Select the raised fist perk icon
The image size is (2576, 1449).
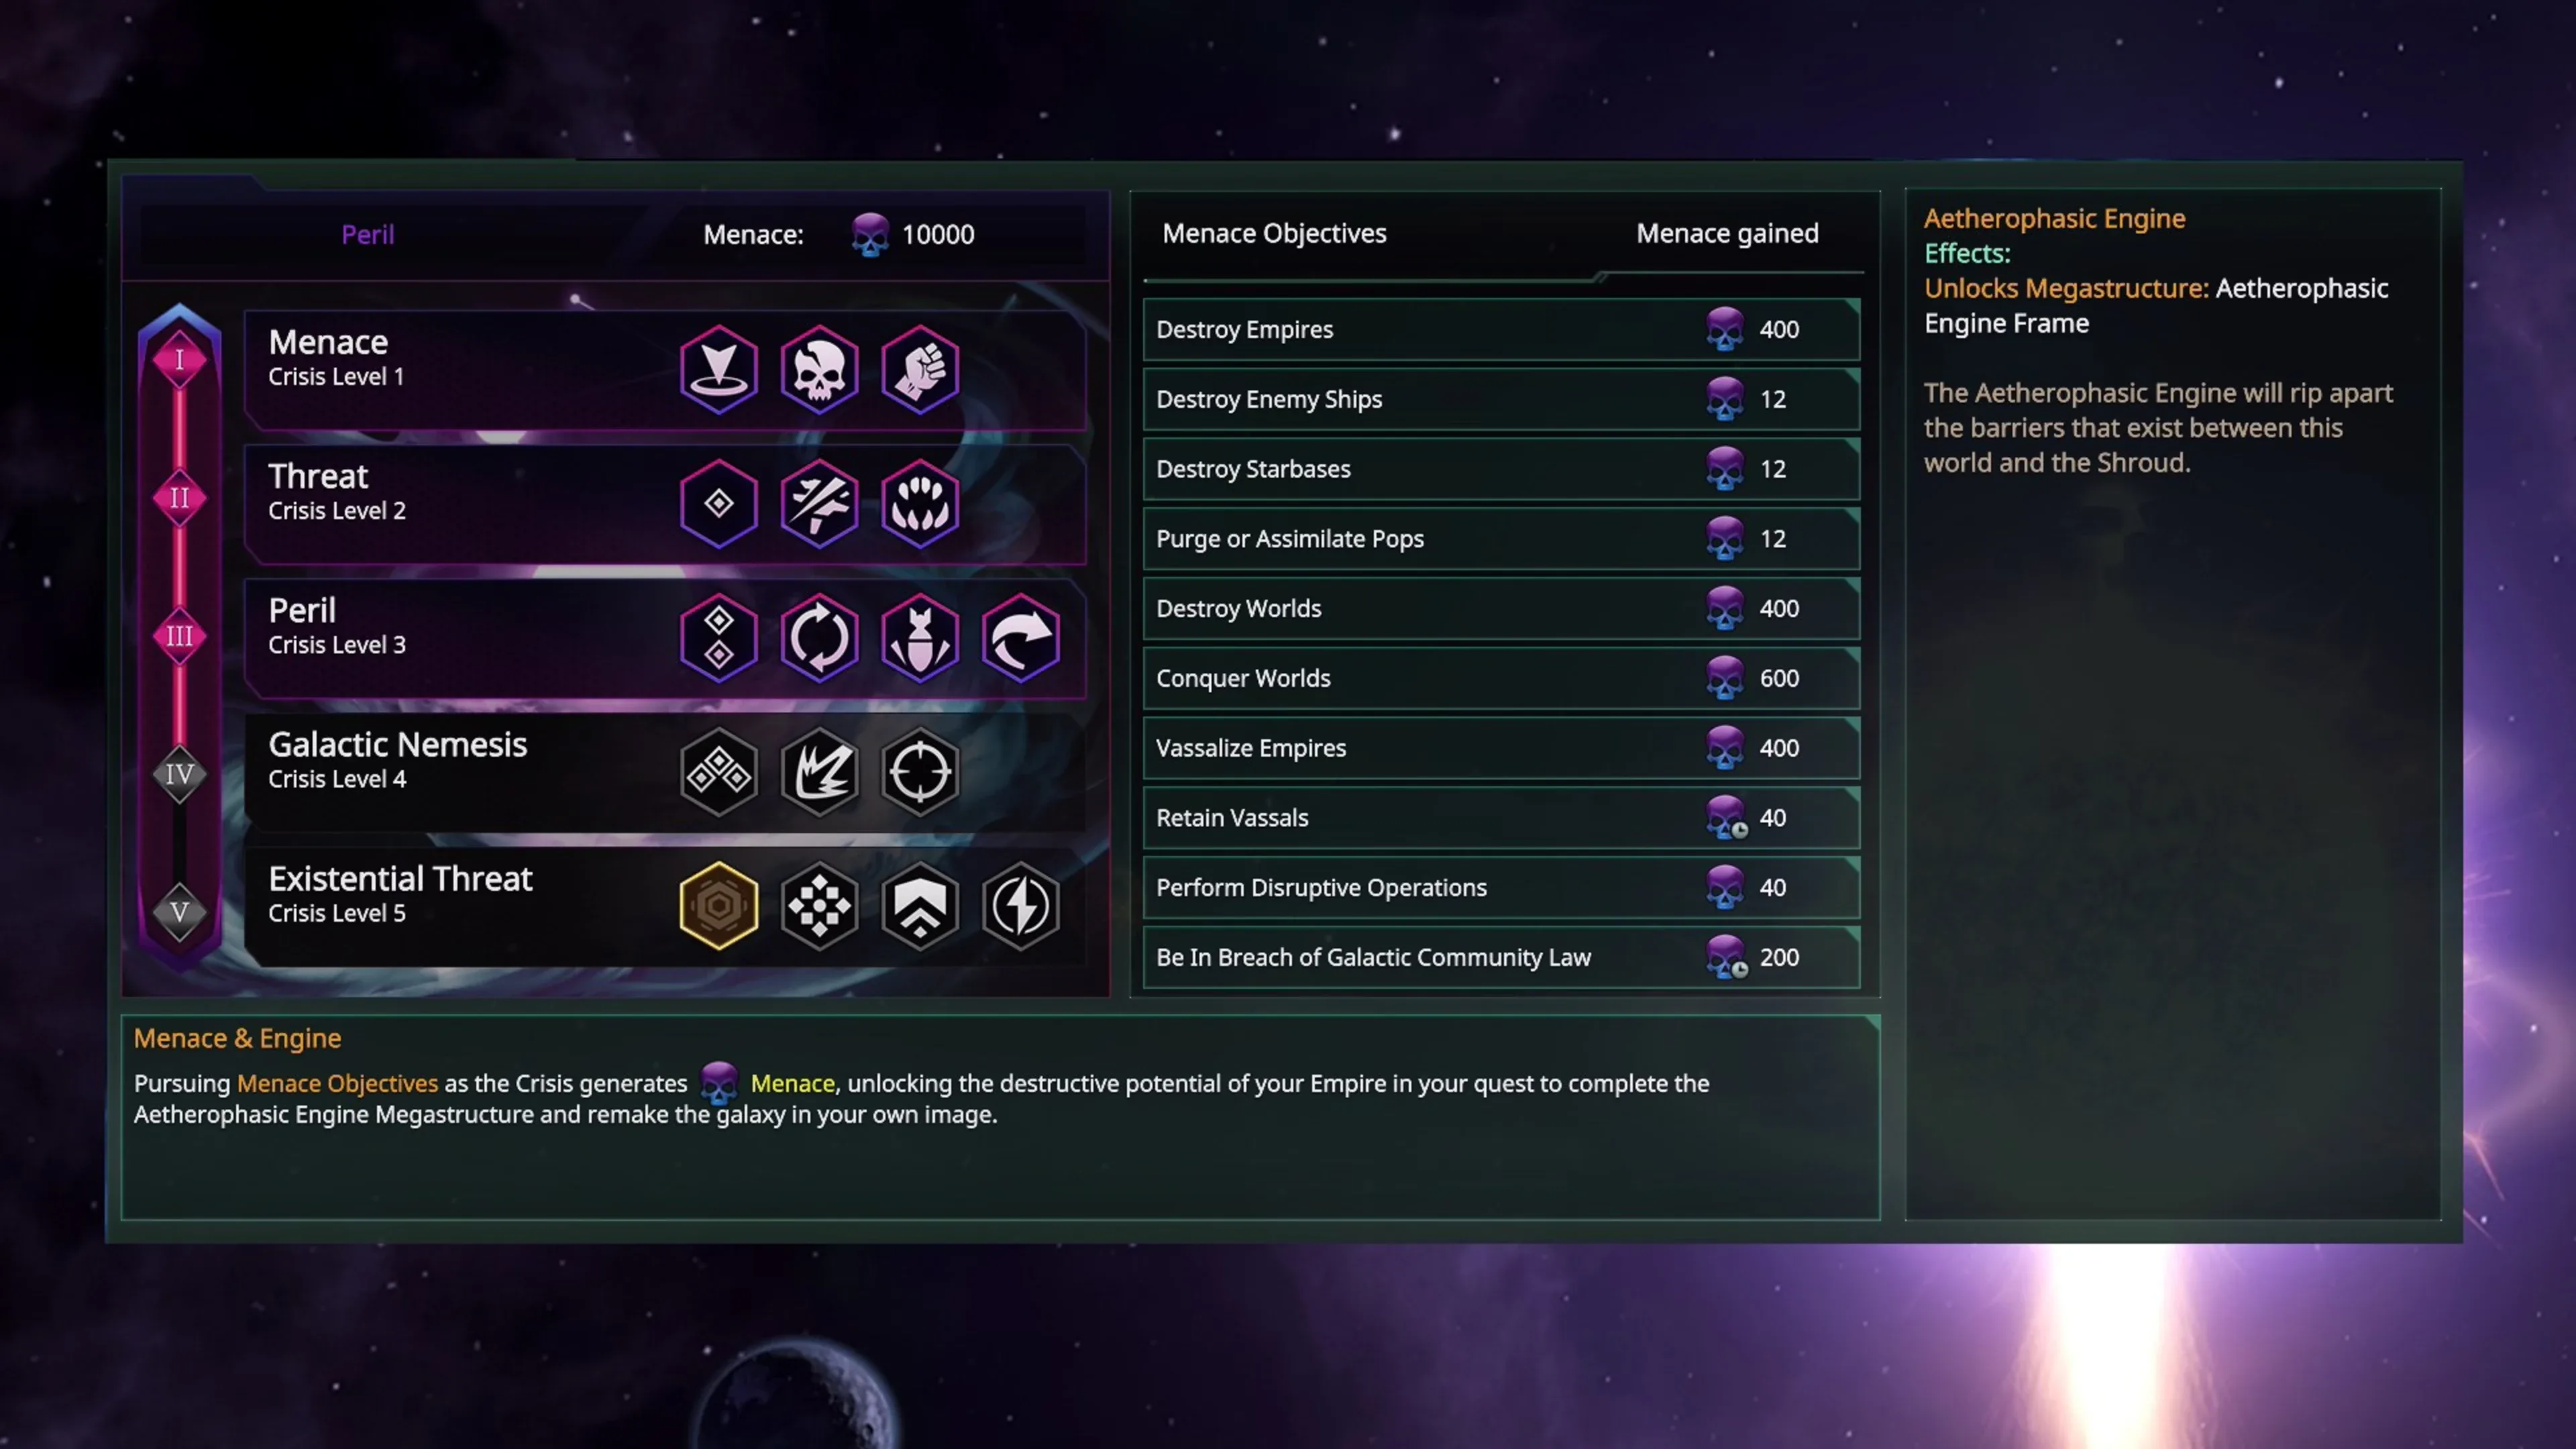(x=920, y=369)
